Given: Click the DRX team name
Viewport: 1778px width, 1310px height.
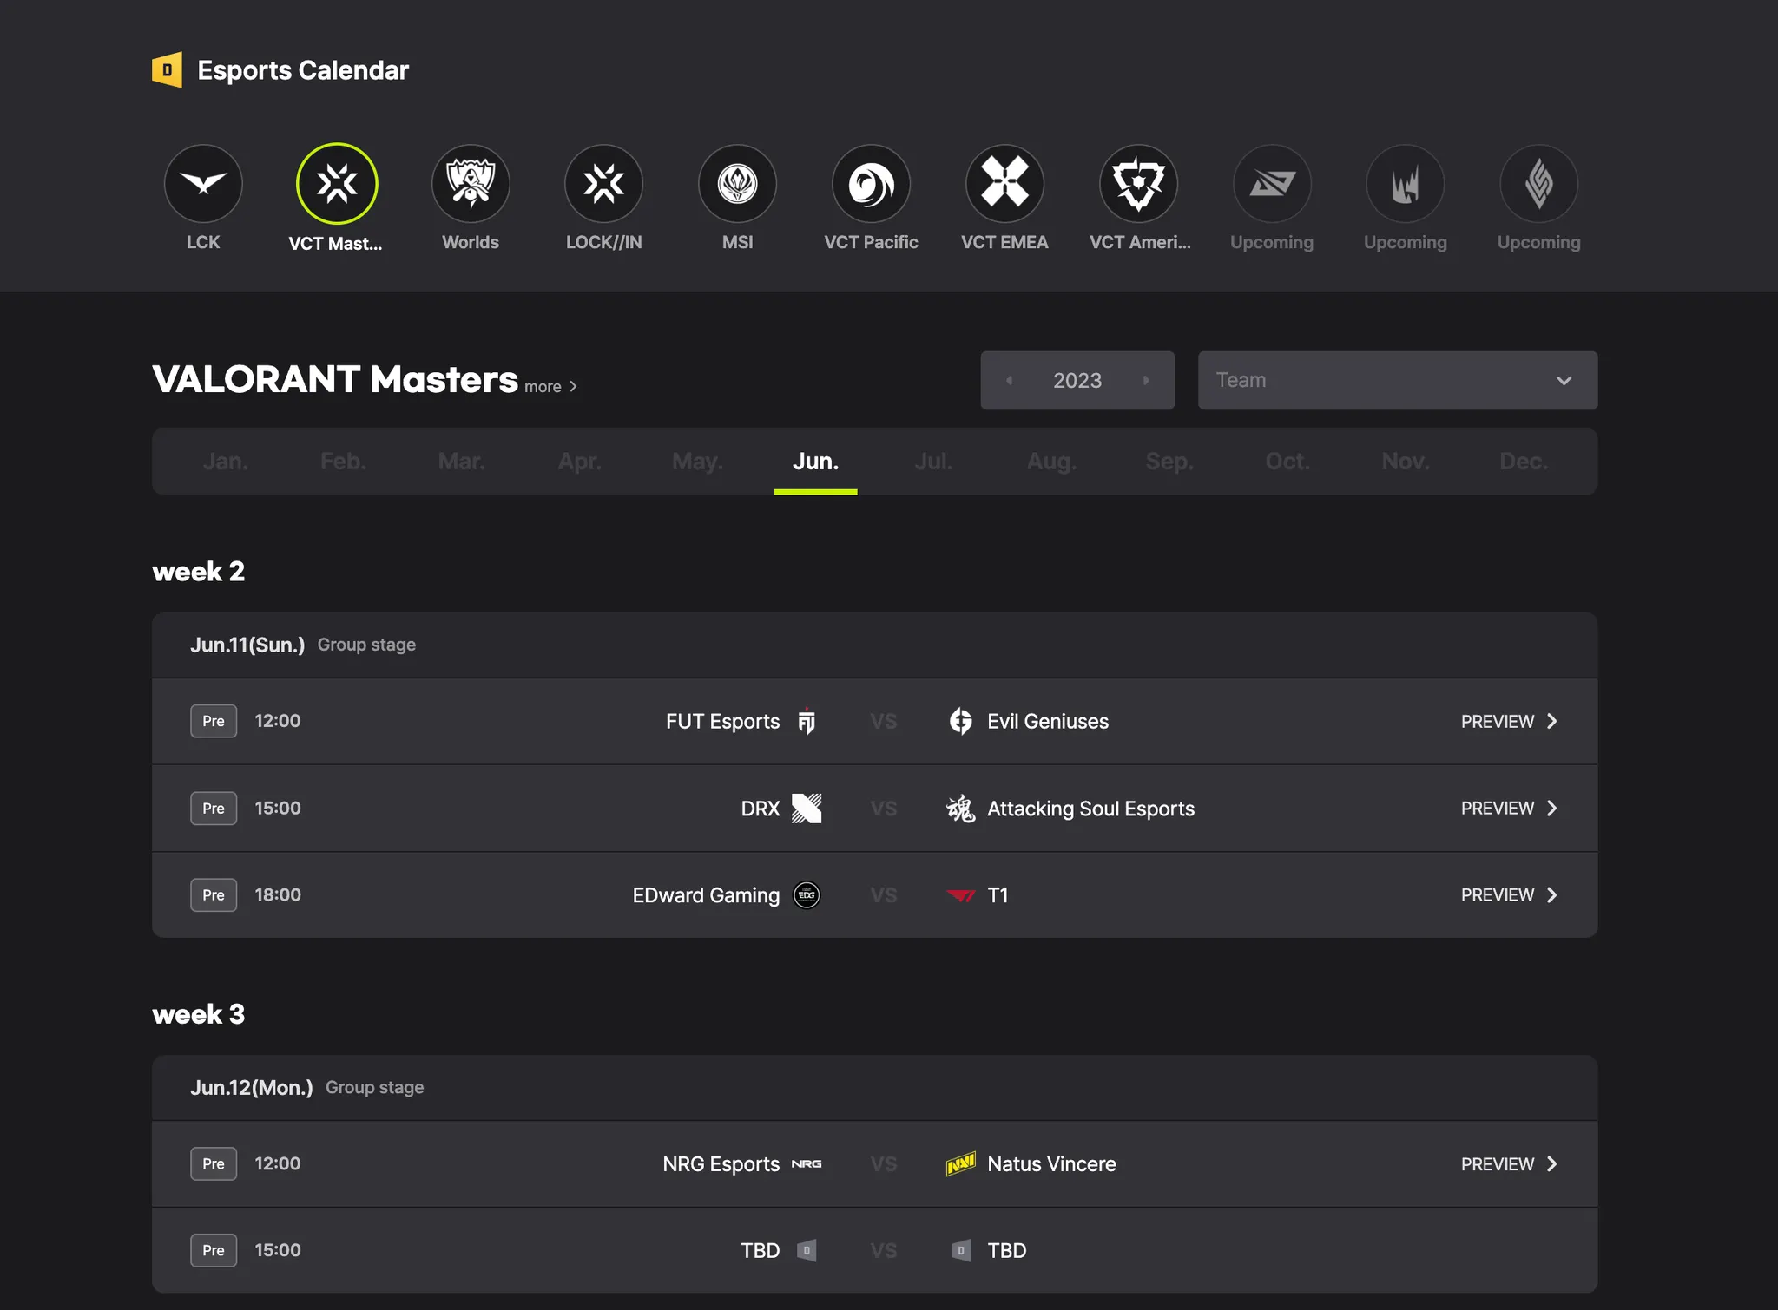Looking at the screenshot, I should [760, 809].
